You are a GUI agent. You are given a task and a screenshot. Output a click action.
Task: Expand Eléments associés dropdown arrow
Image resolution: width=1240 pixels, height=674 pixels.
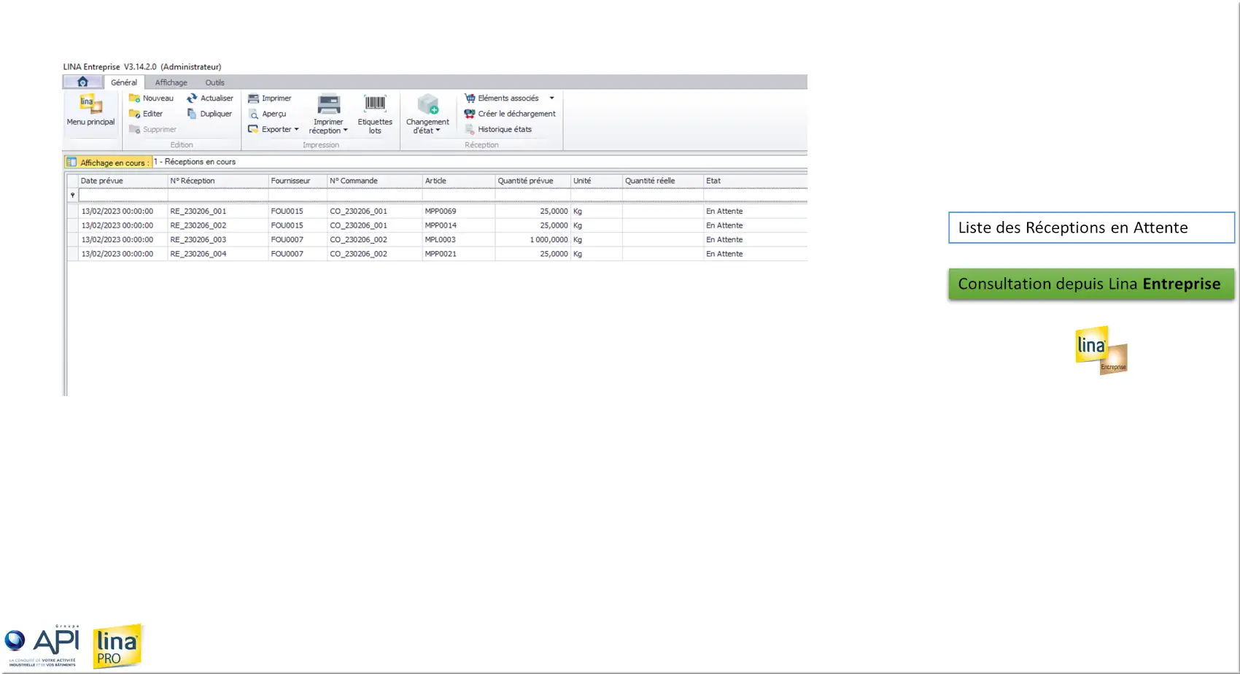551,98
